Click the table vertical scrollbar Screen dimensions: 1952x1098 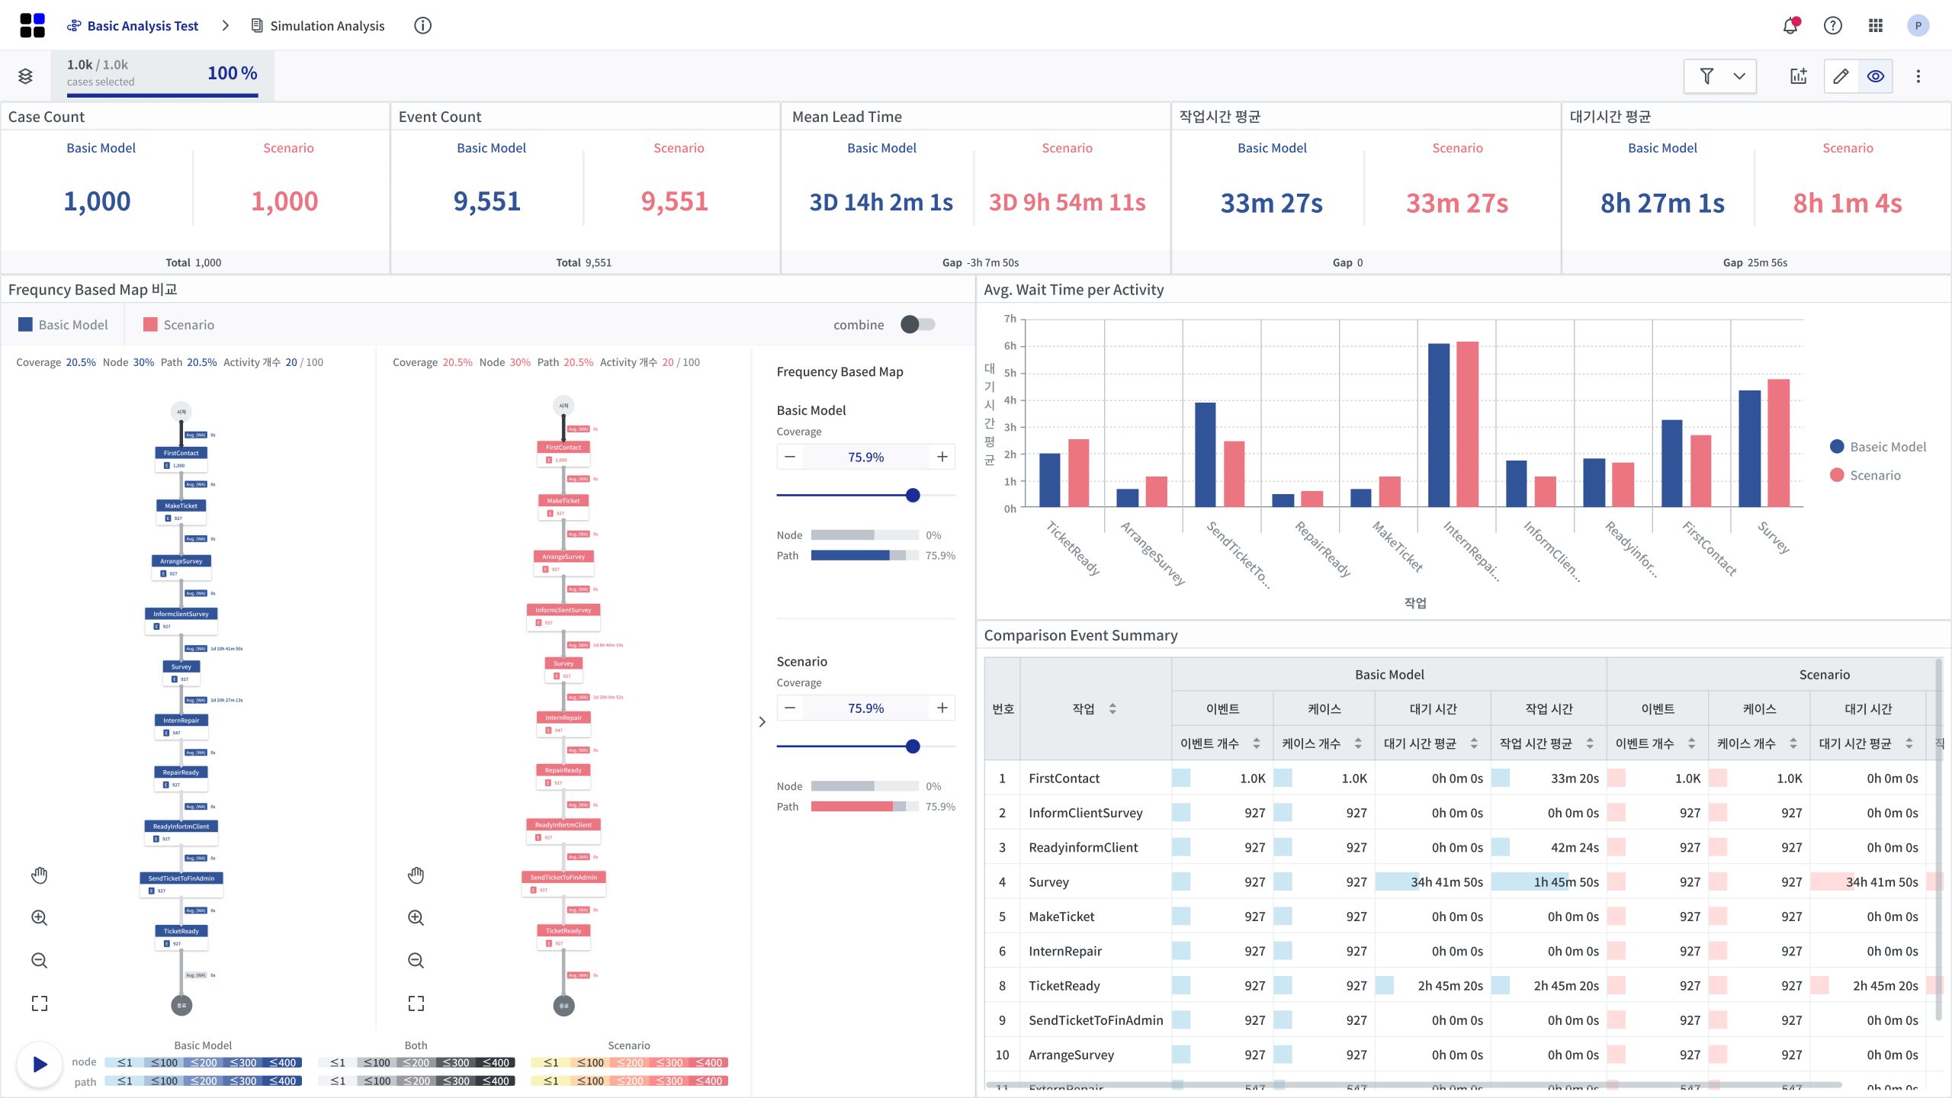(1938, 839)
